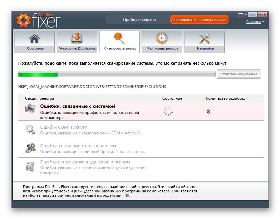Click the Пожалуйста, подождите scanning message

(123, 63)
